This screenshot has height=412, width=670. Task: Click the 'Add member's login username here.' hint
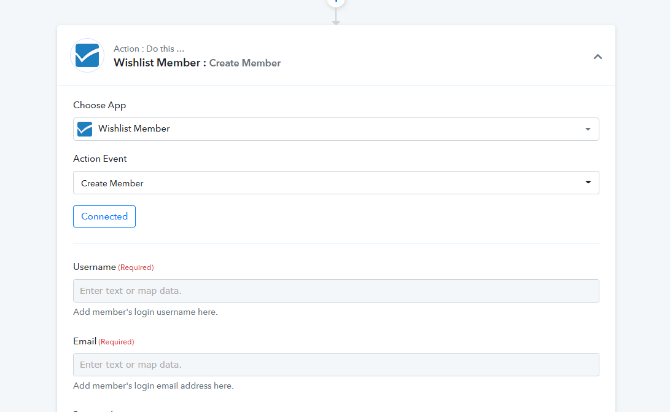146,312
